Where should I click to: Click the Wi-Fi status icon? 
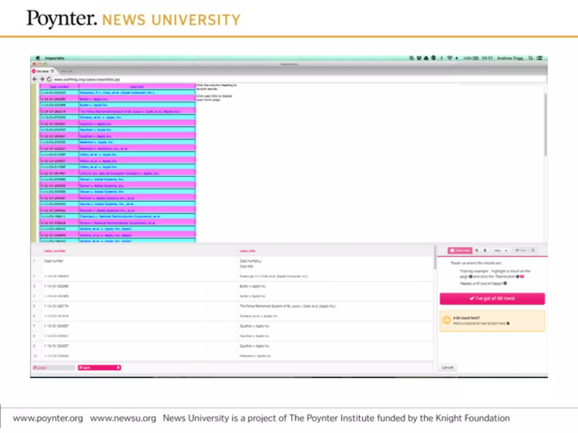[x=450, y=58]
